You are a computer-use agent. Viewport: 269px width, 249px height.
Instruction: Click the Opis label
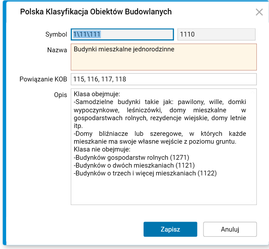[60, 94]
